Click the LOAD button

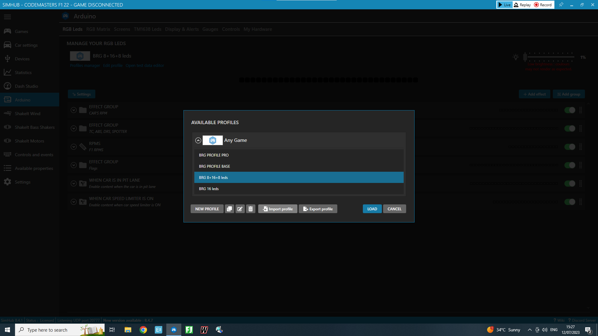[x=372, y=209]
